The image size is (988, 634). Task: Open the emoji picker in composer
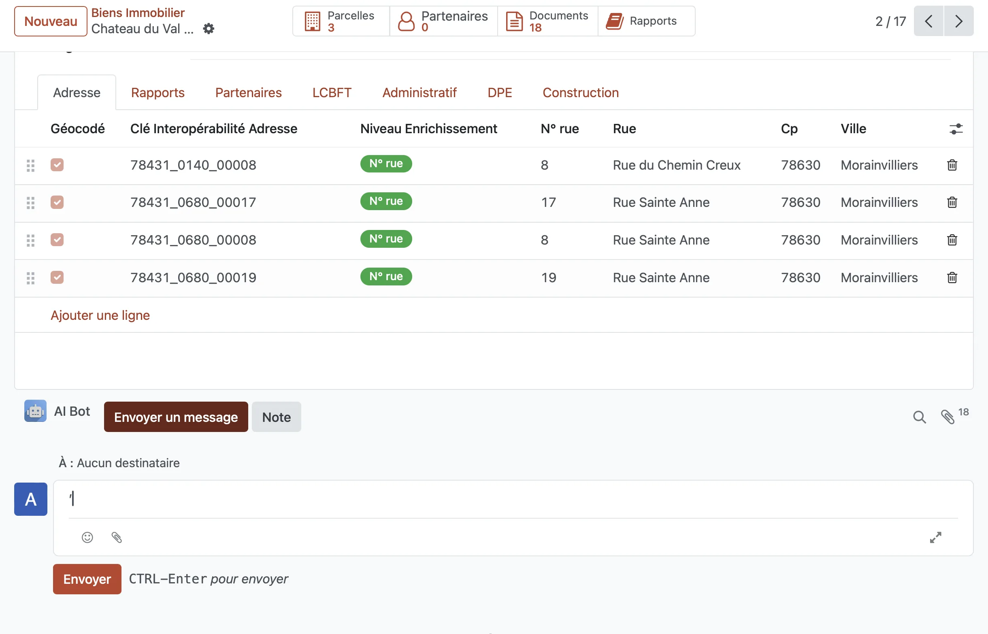(87, 537)
